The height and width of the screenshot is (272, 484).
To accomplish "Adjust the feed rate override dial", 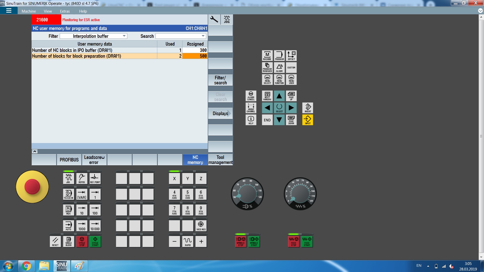I will pyautogui.click(x=300, y=194).
